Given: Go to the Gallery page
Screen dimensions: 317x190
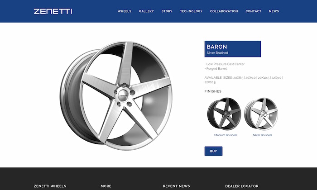Looking at the screenshot, I should 146,11.
